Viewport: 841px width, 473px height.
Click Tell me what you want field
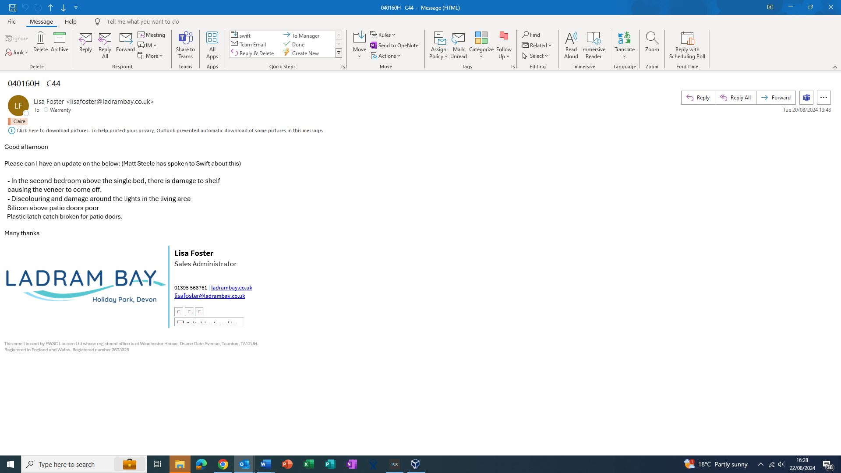tap(143, 21)
